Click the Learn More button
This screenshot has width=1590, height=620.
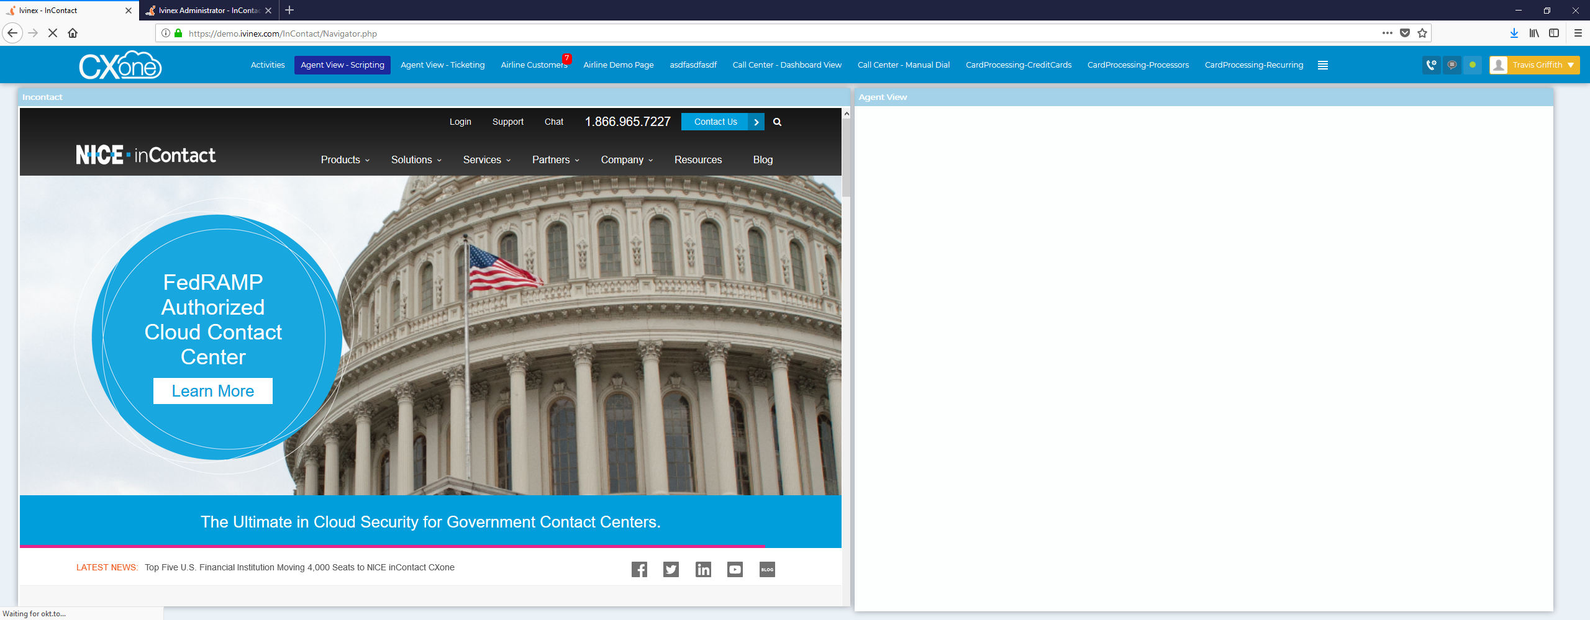[x=213, y=391]
